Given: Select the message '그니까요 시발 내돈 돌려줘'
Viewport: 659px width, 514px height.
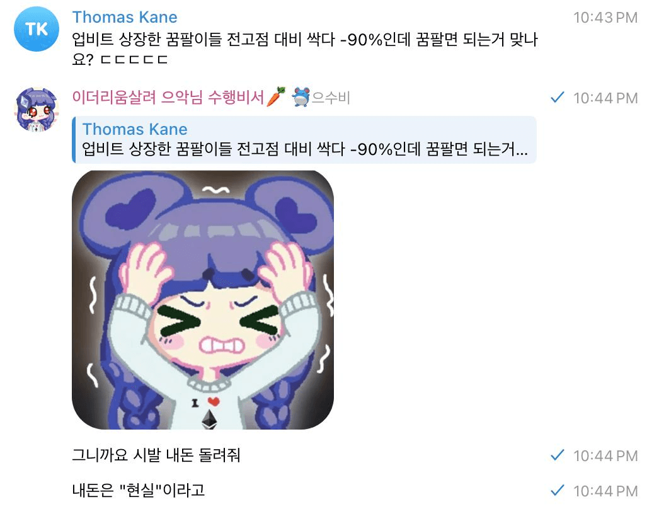Looking at the screenshot, I should coord(156,455).
